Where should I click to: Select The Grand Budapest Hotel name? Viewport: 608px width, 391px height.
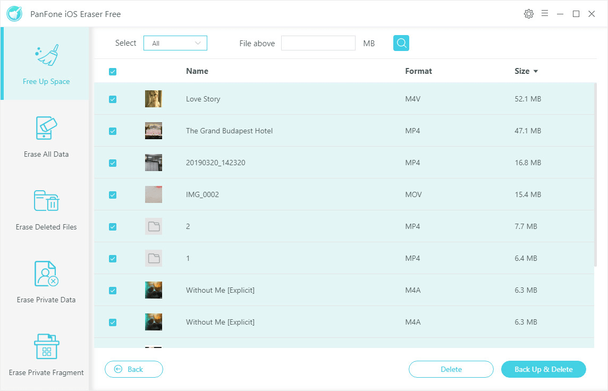[x=229, y=131]
